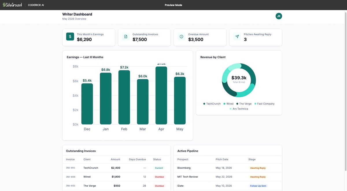Select the Dec earnings bar
This screenshot has height=191, width=347.
click(x=87, y=104)
